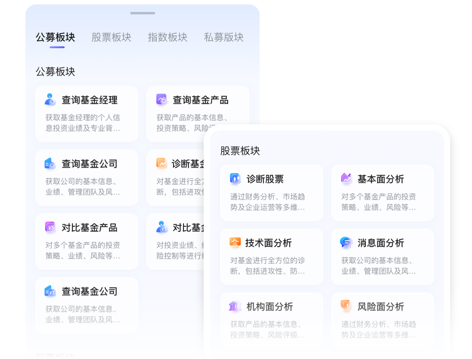
Task: Click the 查询基金经理 card
Action: 87,114
